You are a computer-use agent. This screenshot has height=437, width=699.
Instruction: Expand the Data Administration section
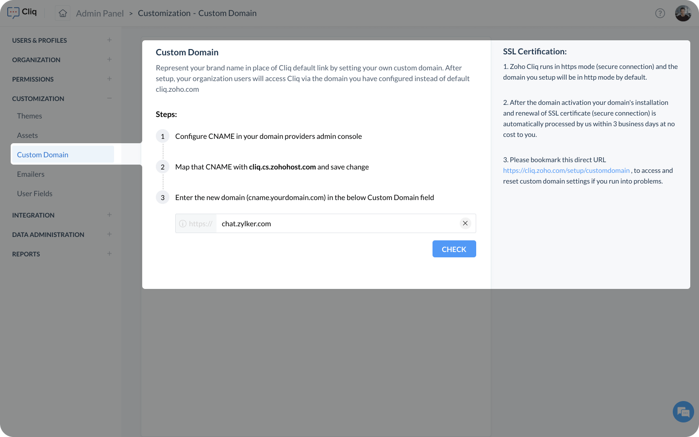click(x=109, y=234)
